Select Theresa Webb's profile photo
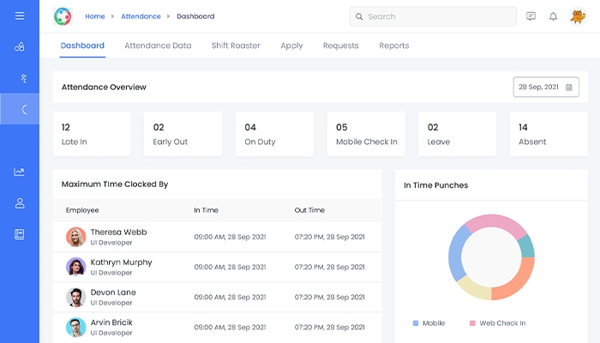 (75, 237)
